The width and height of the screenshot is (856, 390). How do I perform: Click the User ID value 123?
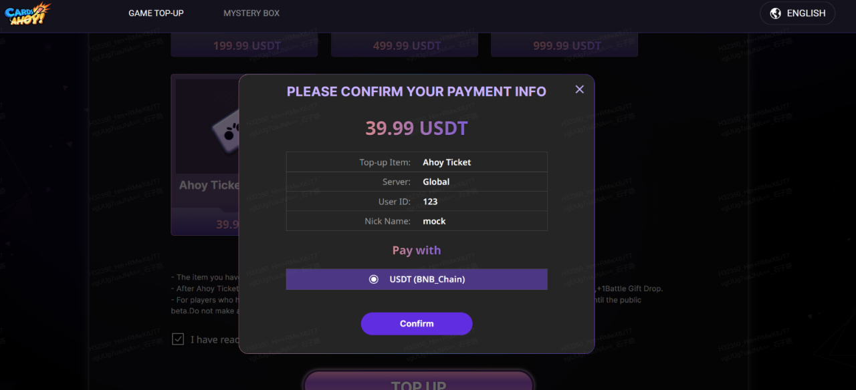pos(430,202)
